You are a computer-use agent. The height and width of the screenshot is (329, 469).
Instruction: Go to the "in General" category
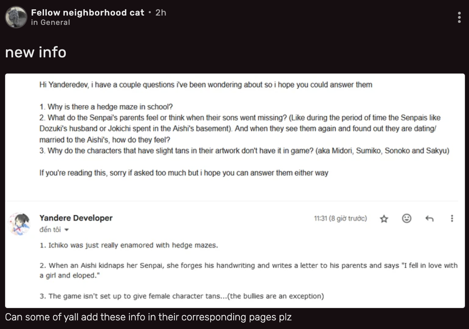[x=51, y=22]
